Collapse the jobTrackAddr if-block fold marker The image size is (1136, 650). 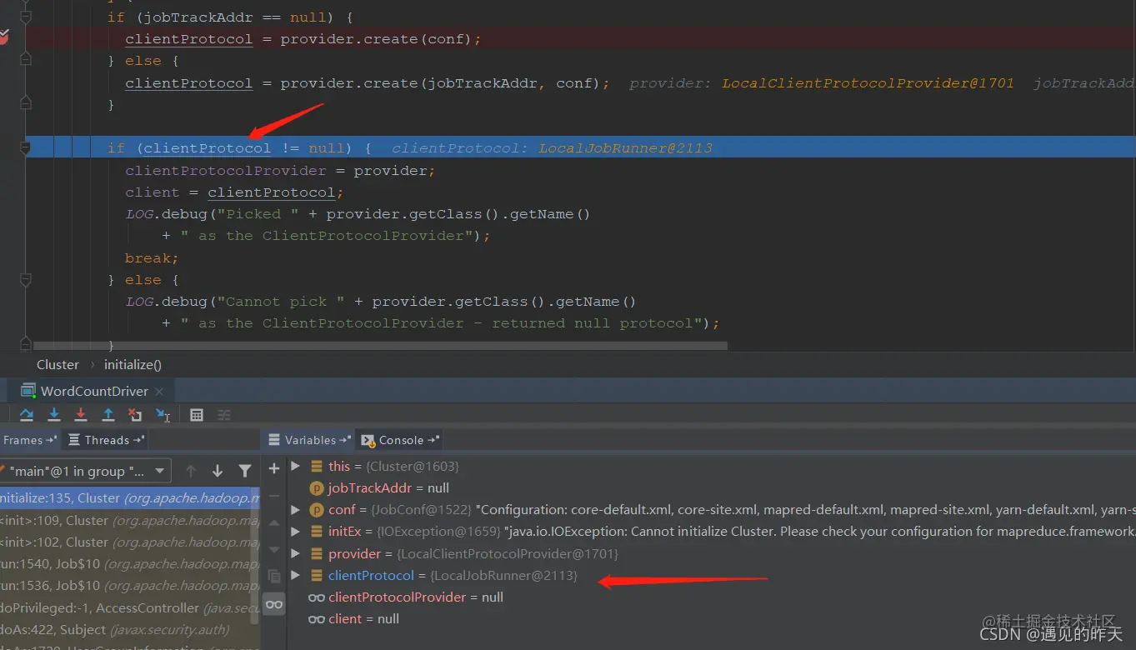[x=26, y=17]
